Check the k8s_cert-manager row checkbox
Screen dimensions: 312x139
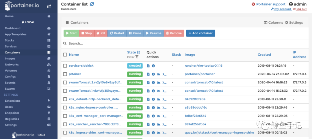(65, 116)
